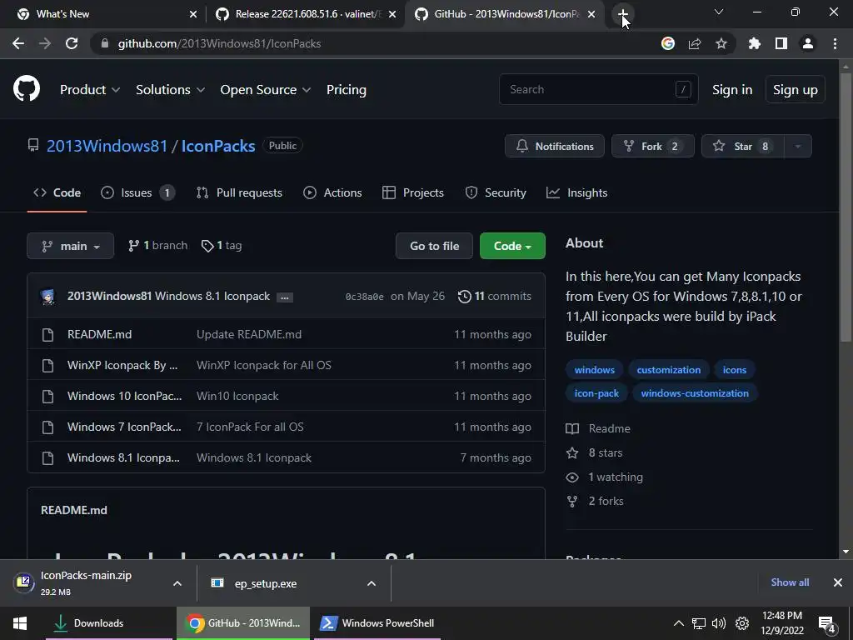This screenshot has width=853, height=640.
Task: Click the commit author avatar
Action: click(47, 297)
